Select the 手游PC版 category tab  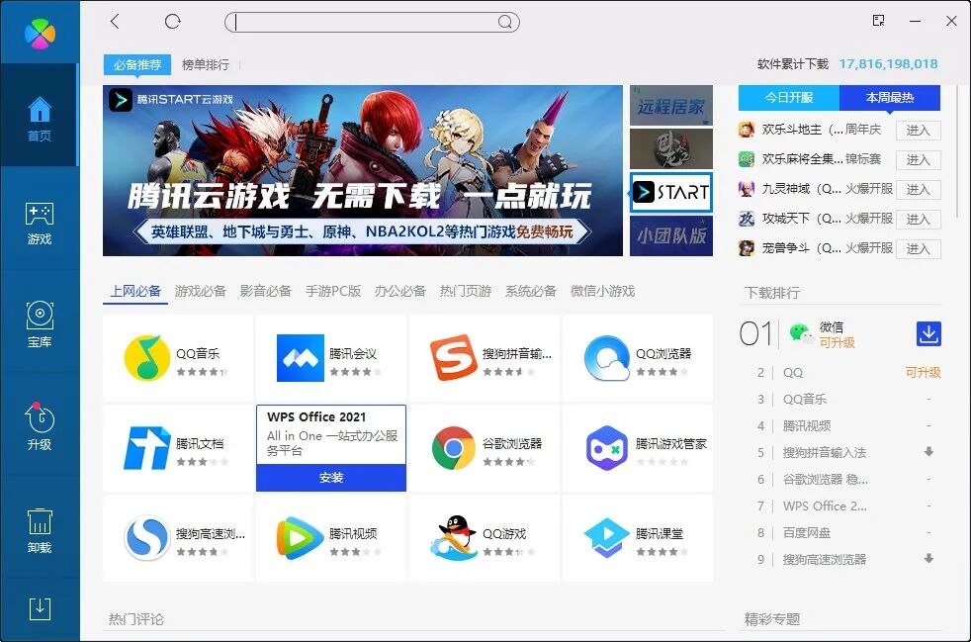333,291
